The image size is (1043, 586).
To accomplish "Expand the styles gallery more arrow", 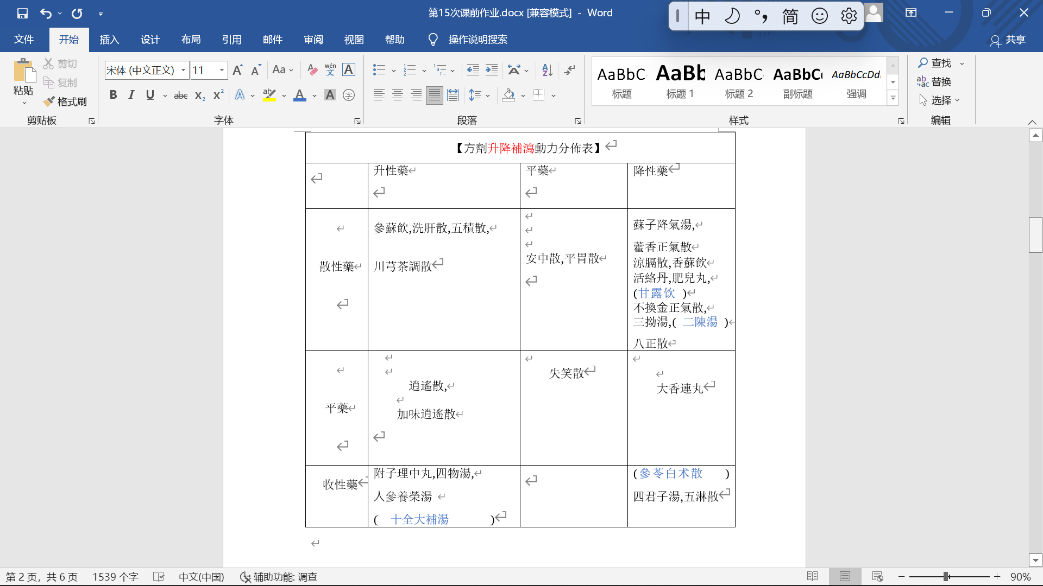I will (893, 98).
